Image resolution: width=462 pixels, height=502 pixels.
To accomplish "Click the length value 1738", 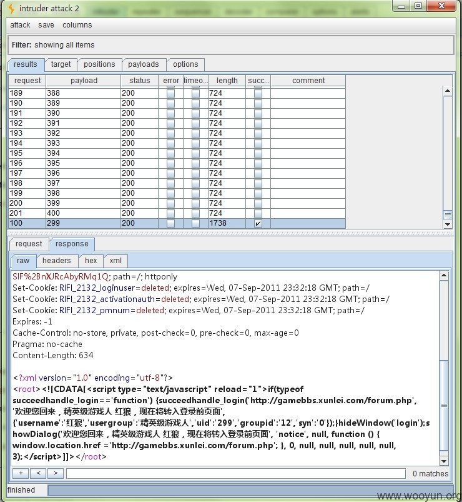I will (218, 223).
